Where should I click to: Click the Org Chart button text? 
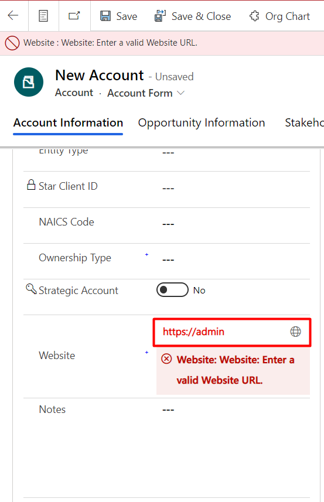click(x=288, y=16)
